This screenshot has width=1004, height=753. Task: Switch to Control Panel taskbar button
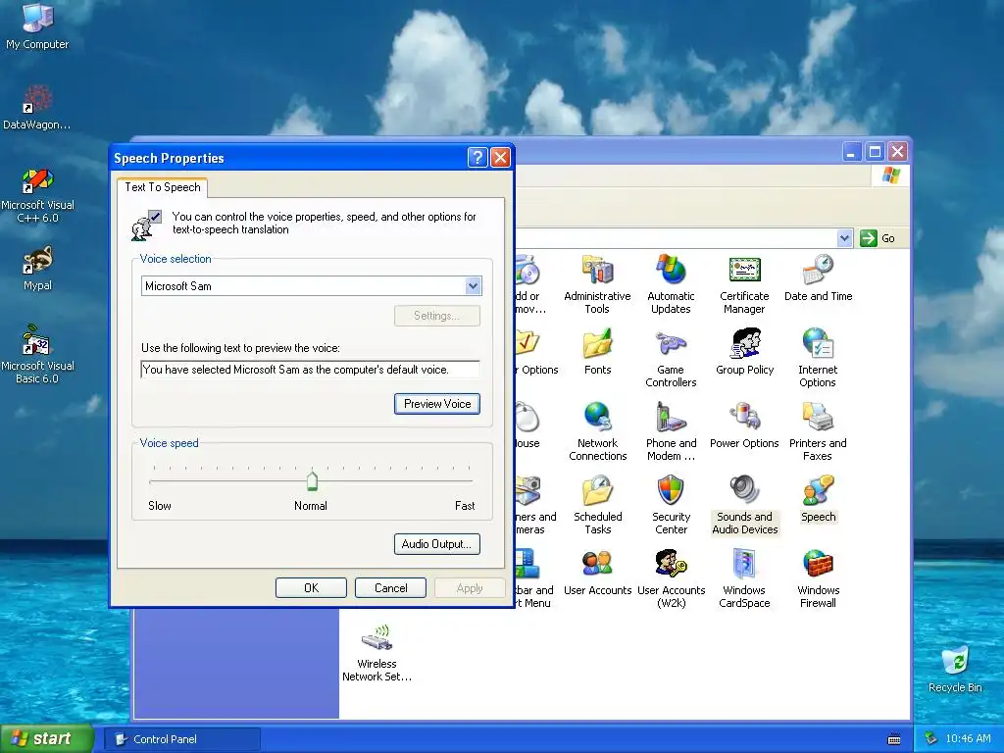(x=182, y=739)
